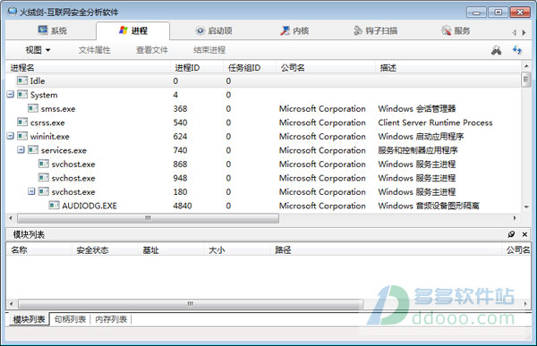Click the icon of svchost.exe PID 868
Screen dimensions: 537x346
tap(44, 164)
